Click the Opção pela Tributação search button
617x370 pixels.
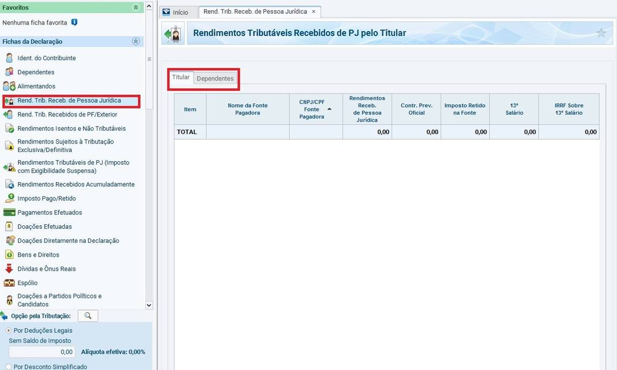pyautogui.click(x=87, y=316)
